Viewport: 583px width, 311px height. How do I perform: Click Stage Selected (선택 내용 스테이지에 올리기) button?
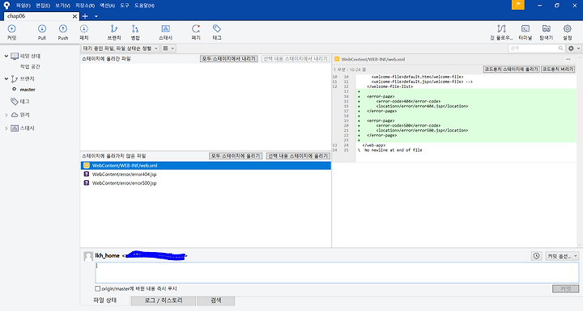298,156
